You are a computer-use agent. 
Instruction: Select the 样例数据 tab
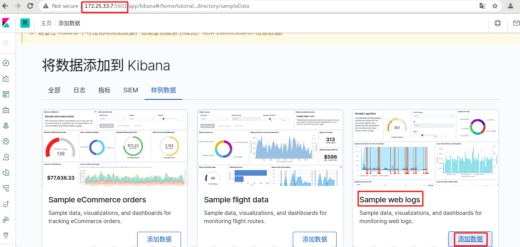tap(163, 90)
